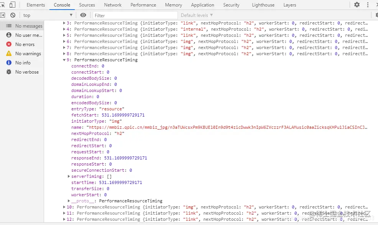The height and width of the screenshot is (225, 378).
Task: Select the No info circle icon
Action: (x=9, y=63)
